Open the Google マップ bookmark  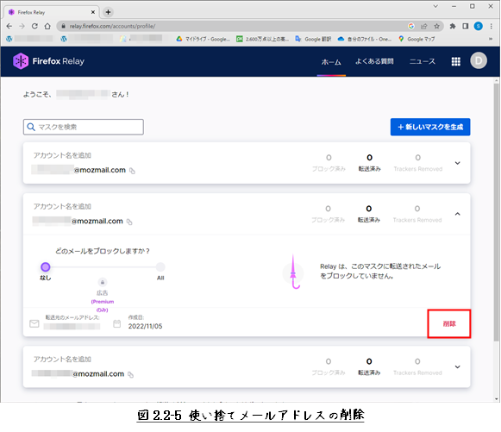(416, 39)
